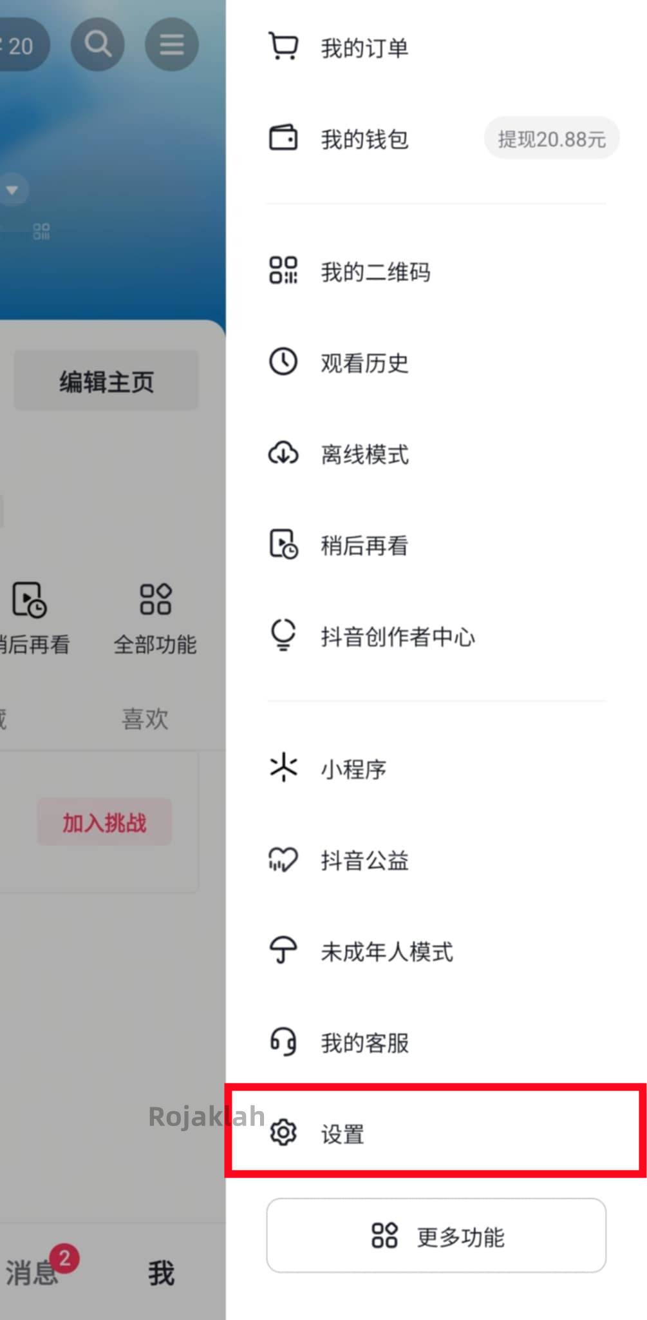
Task: Expand the small dropdown arrow under profile
Action: (x=12, y=189)
